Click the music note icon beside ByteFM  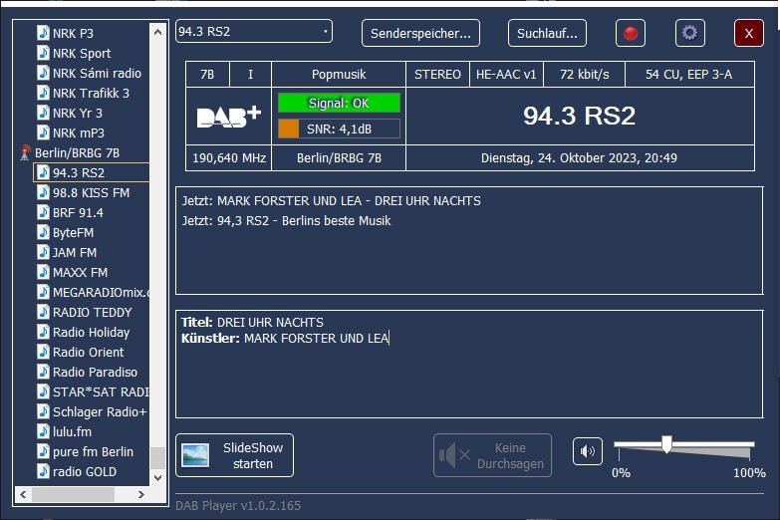pyautogui.click(x=43, y=232)
